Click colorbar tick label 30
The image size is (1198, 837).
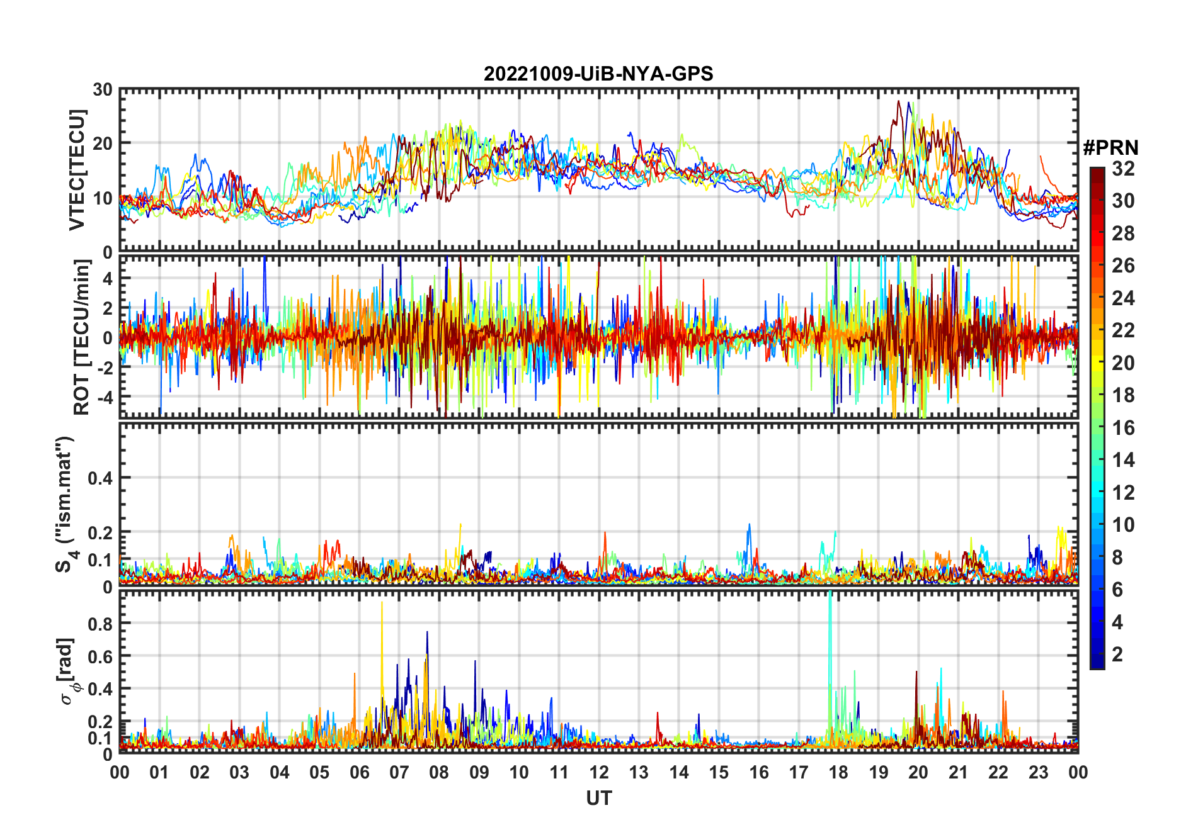pyautogui.click(x=1123, y=201)
